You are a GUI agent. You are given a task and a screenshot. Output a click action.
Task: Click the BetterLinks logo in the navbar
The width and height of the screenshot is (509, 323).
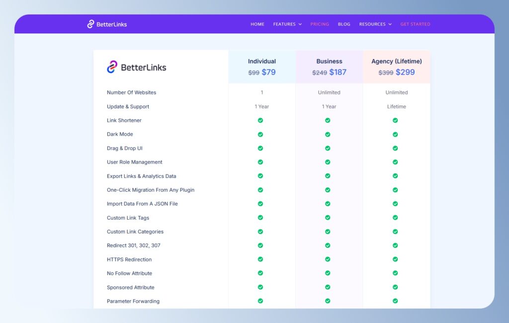tap(107, 24)
